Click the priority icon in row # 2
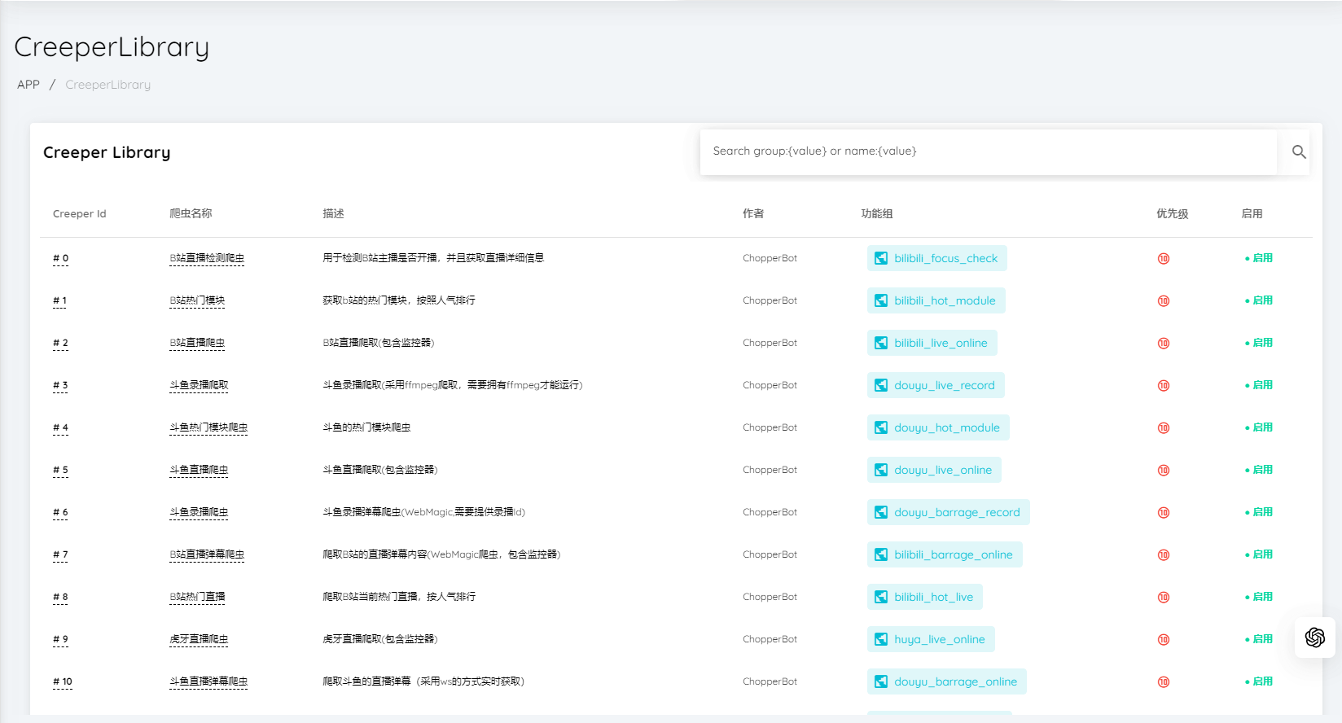 [x=1164, y=343]
